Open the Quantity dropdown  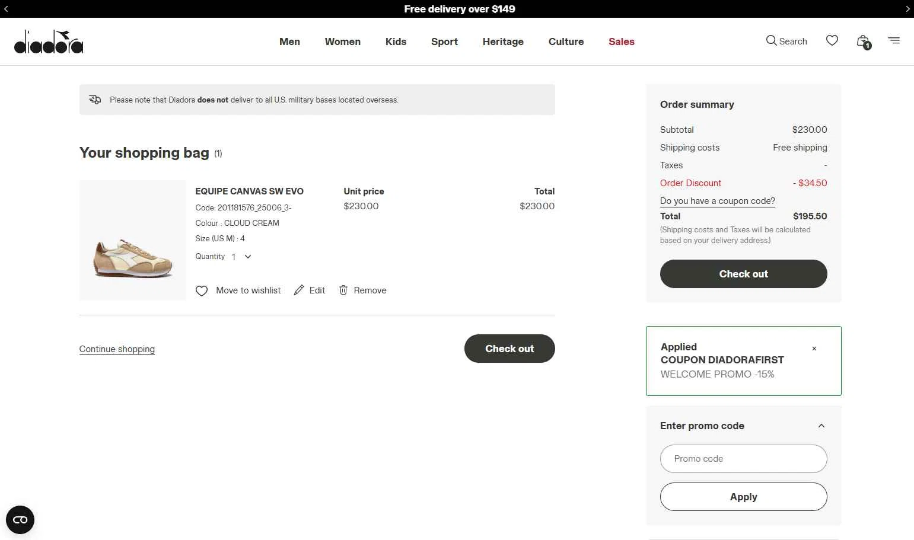point(241,257)
